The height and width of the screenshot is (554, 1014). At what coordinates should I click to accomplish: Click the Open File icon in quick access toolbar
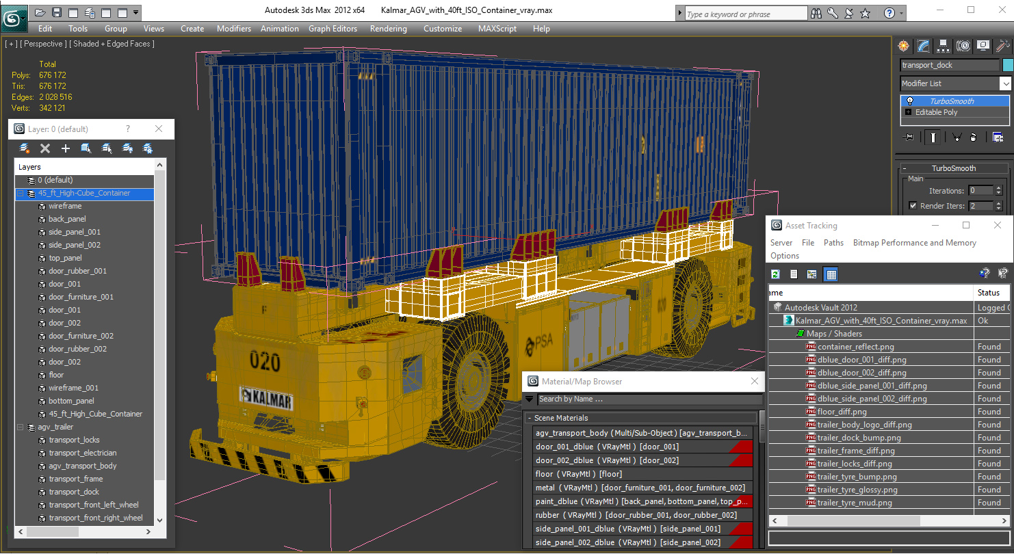[x=40, y=12]
